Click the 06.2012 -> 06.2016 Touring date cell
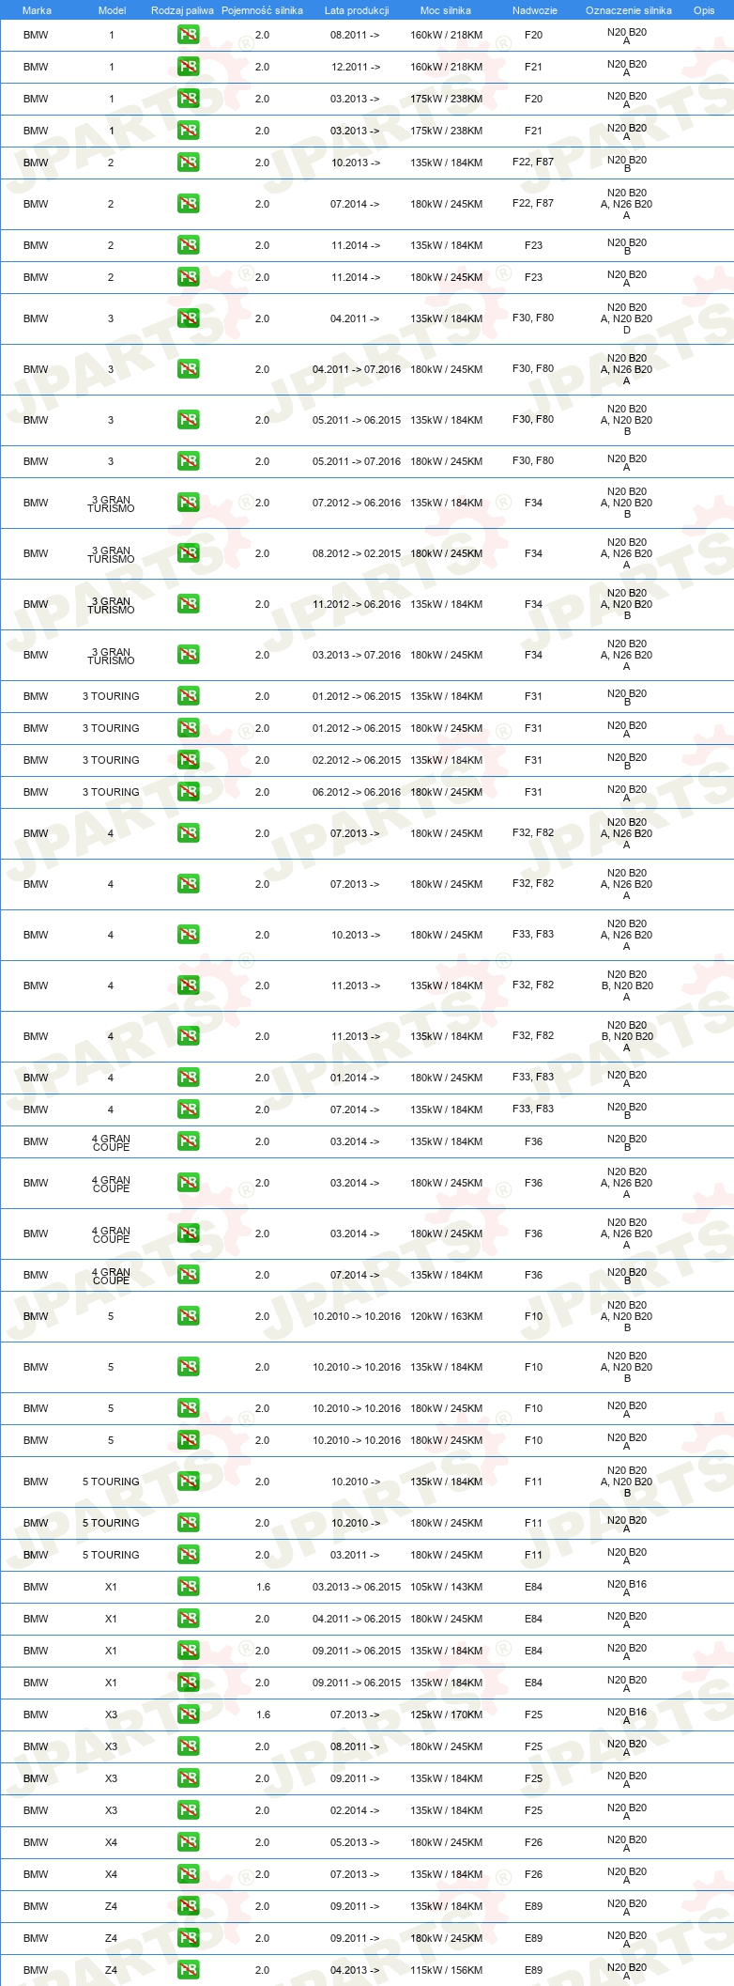734x1986 pixels. pyautogui.click(x=356, y=792)
